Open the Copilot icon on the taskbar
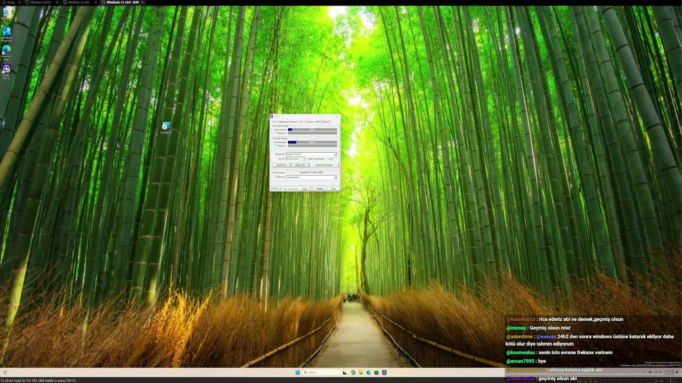This screenshot has height=383, width=682. tap(353, 372)
